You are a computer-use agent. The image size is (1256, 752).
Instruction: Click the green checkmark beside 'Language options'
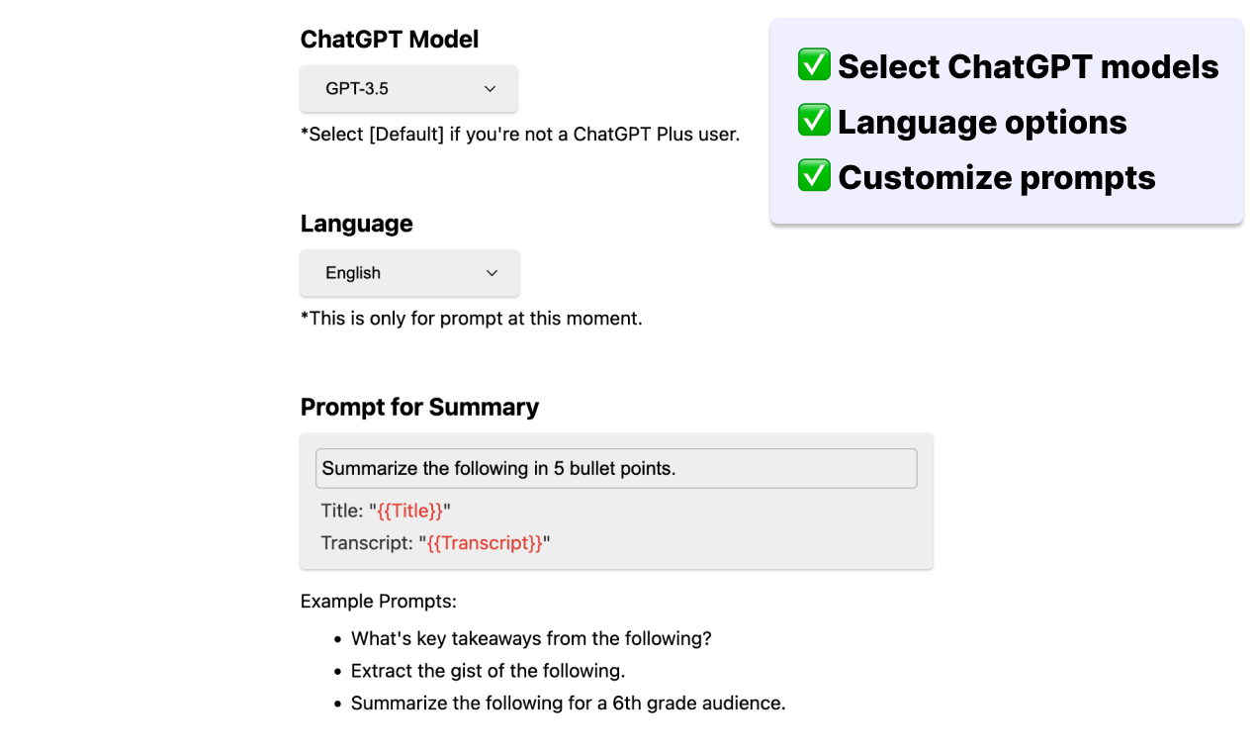click(x=813, y=120)
